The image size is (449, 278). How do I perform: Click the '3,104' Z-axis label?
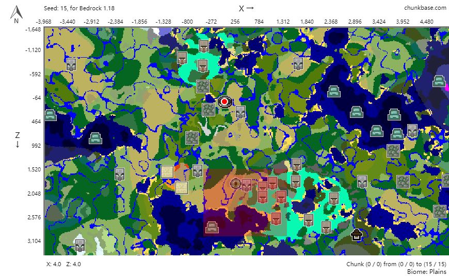click(35, 241)
